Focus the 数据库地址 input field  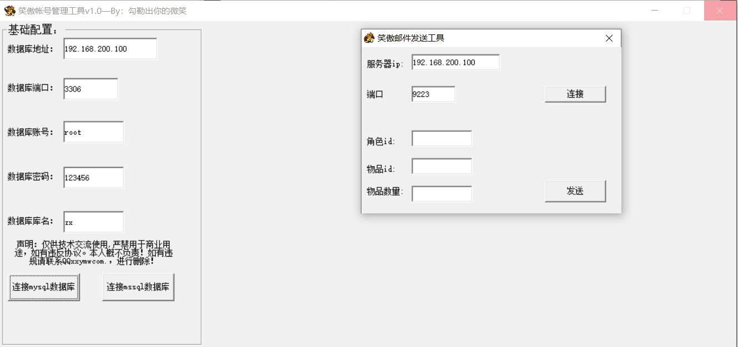(110, 49)
